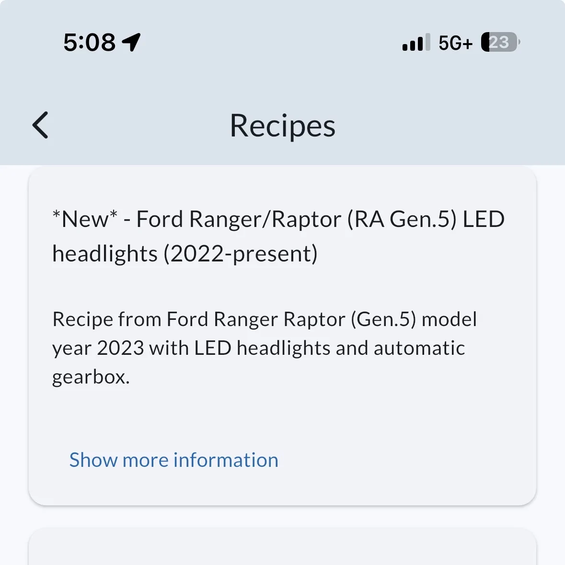565x565 pixels.
Task: Open the Show more information link
Action: 174,460
